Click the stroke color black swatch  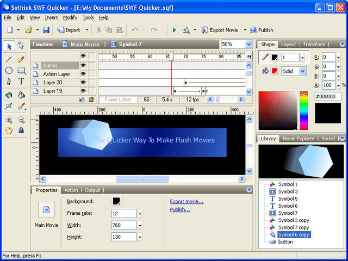(x=275, y=58)
